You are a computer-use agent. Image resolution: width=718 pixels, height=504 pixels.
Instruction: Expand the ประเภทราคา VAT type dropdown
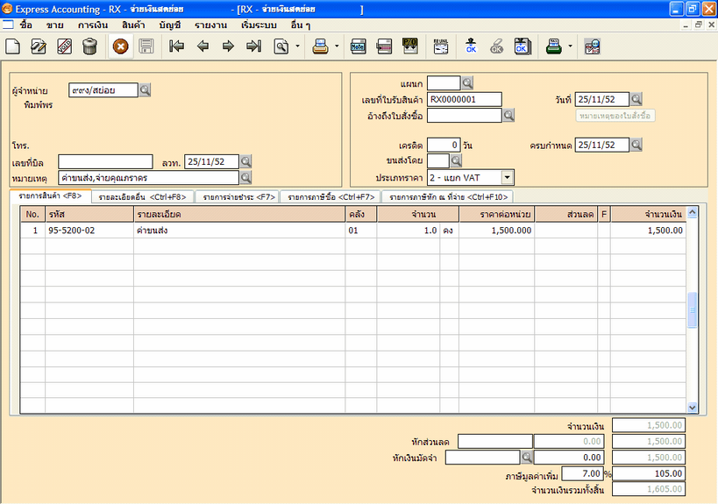508,178
